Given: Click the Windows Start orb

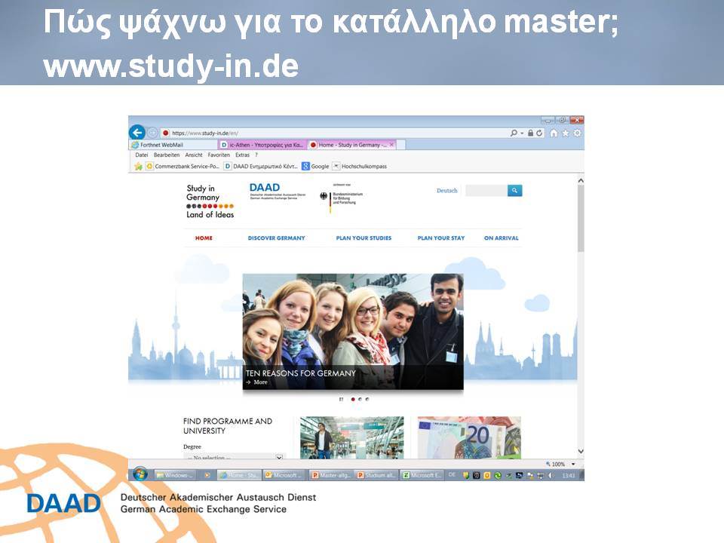Looking at the screenshot, I should click(x=140, y=474).
